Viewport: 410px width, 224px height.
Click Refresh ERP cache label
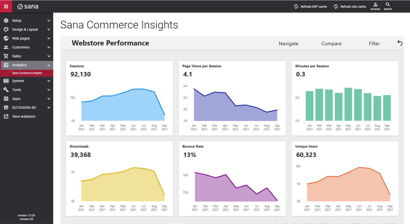[x=314, y=6]
